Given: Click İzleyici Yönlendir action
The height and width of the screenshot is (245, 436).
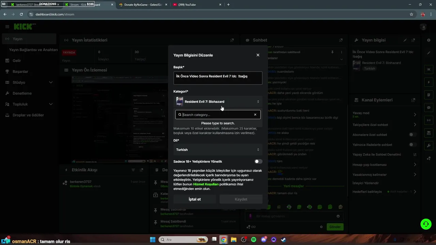Looking at the screenshot, I should pos(365,183).
